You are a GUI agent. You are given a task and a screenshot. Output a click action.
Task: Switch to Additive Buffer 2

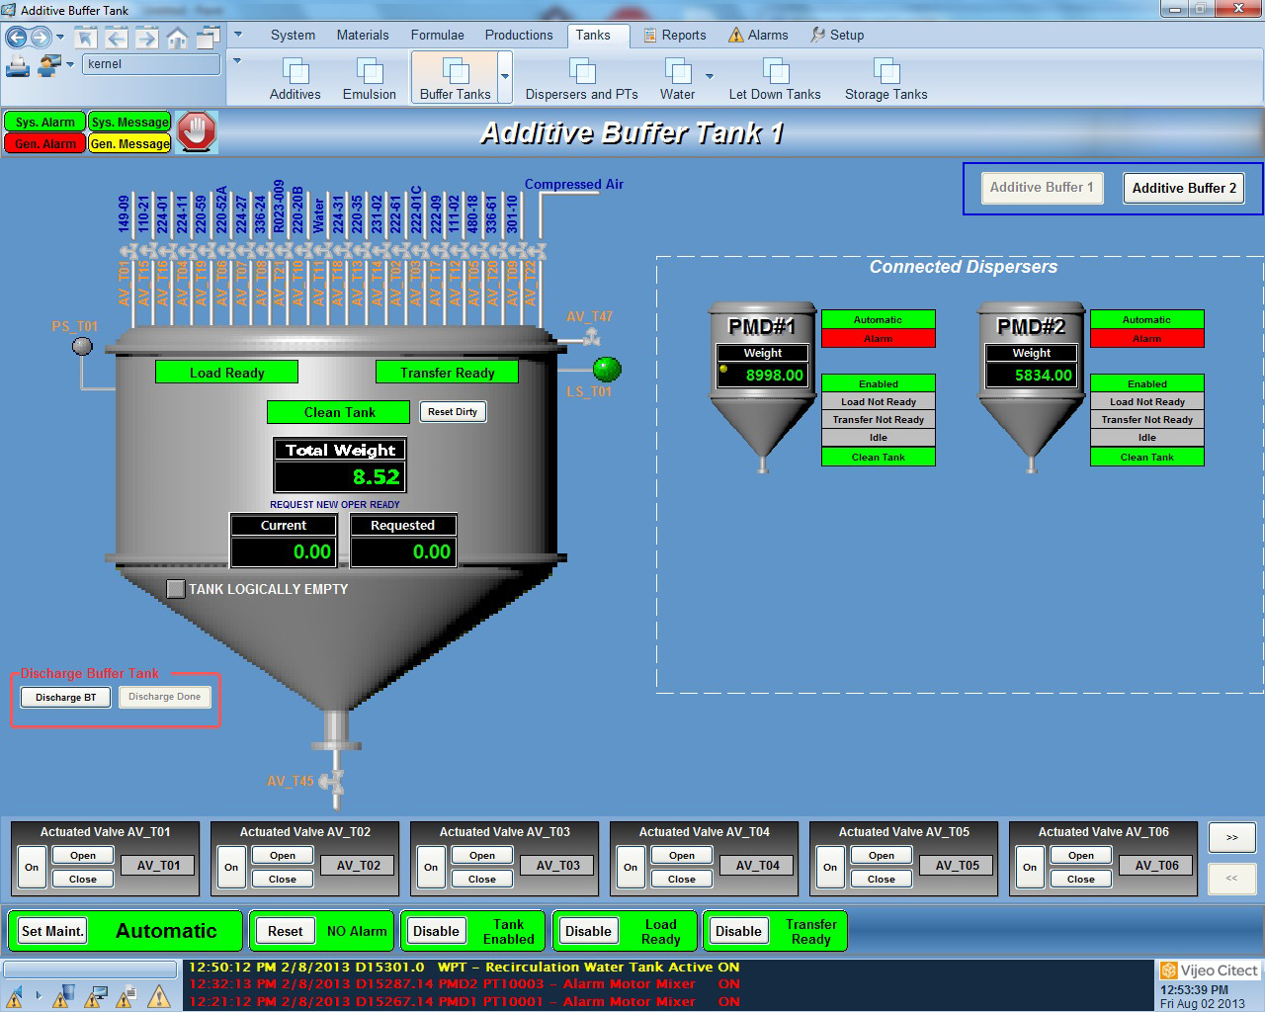1183,188
